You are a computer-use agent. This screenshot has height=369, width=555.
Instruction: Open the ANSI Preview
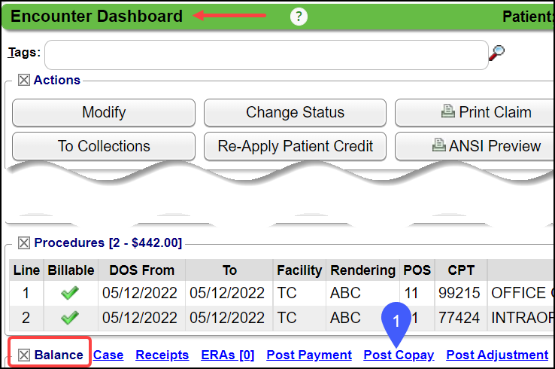click(475, 146)
